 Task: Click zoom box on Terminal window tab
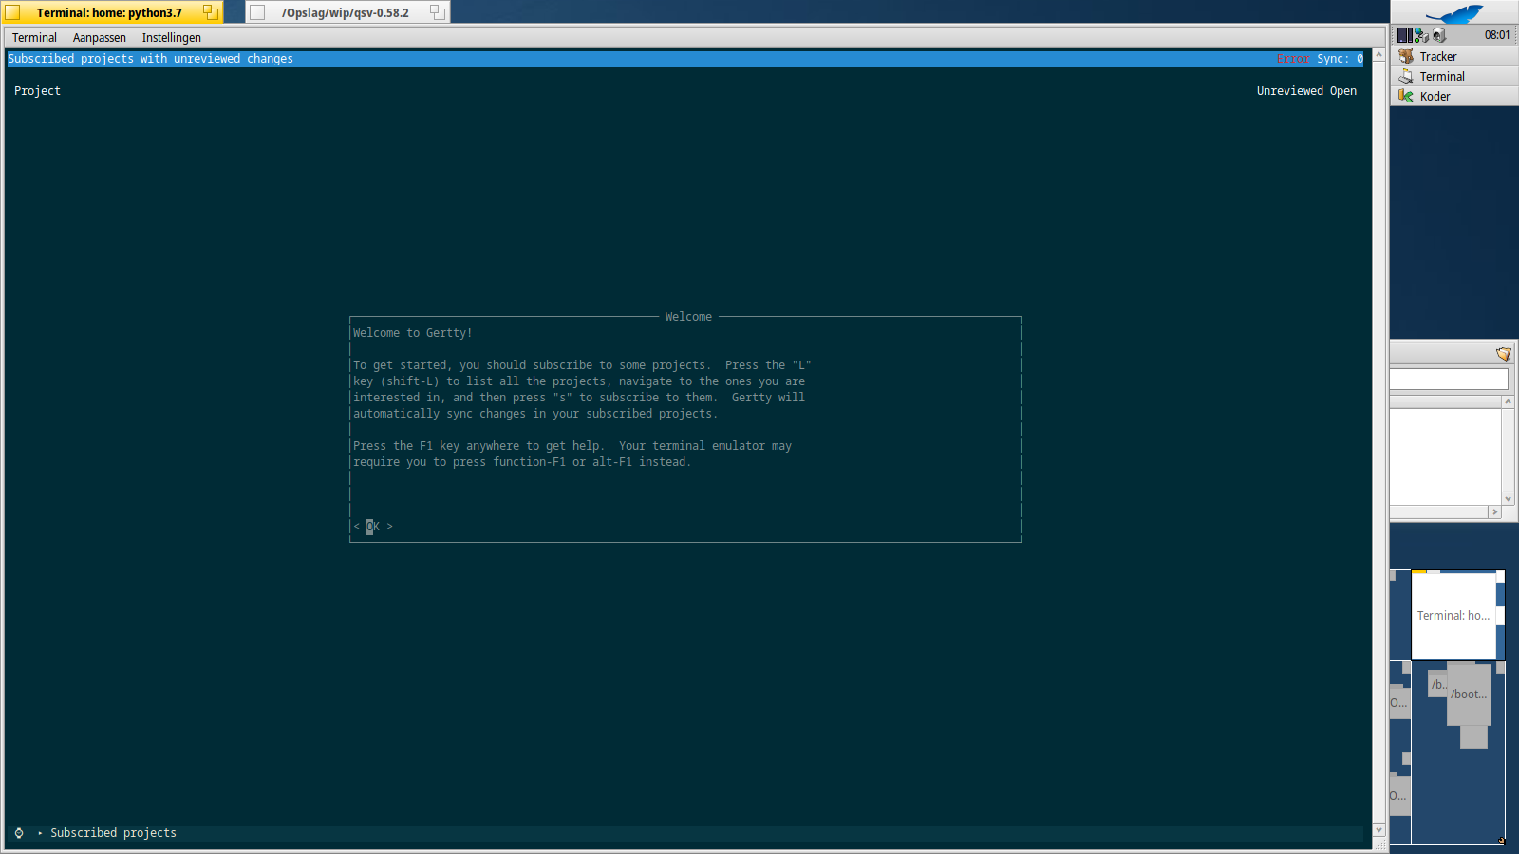point(211,12)
